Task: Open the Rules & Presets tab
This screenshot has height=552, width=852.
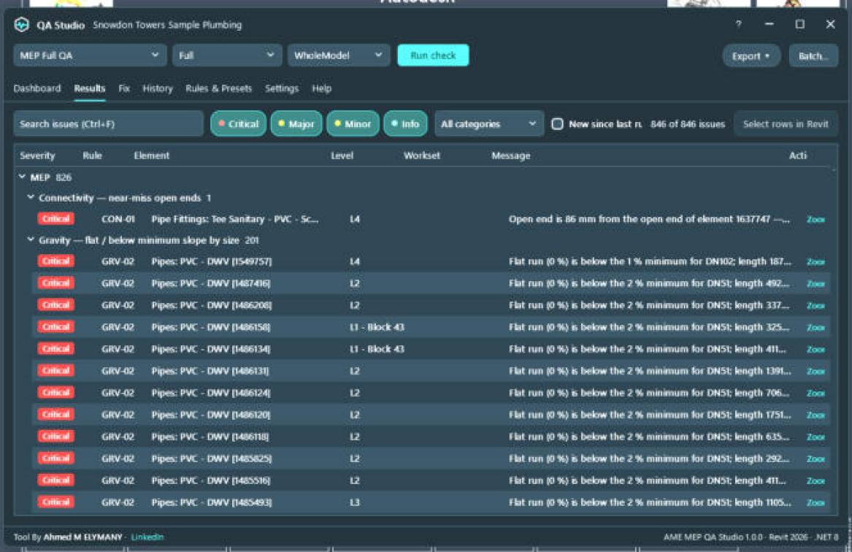Action: [x=218, y=88]
